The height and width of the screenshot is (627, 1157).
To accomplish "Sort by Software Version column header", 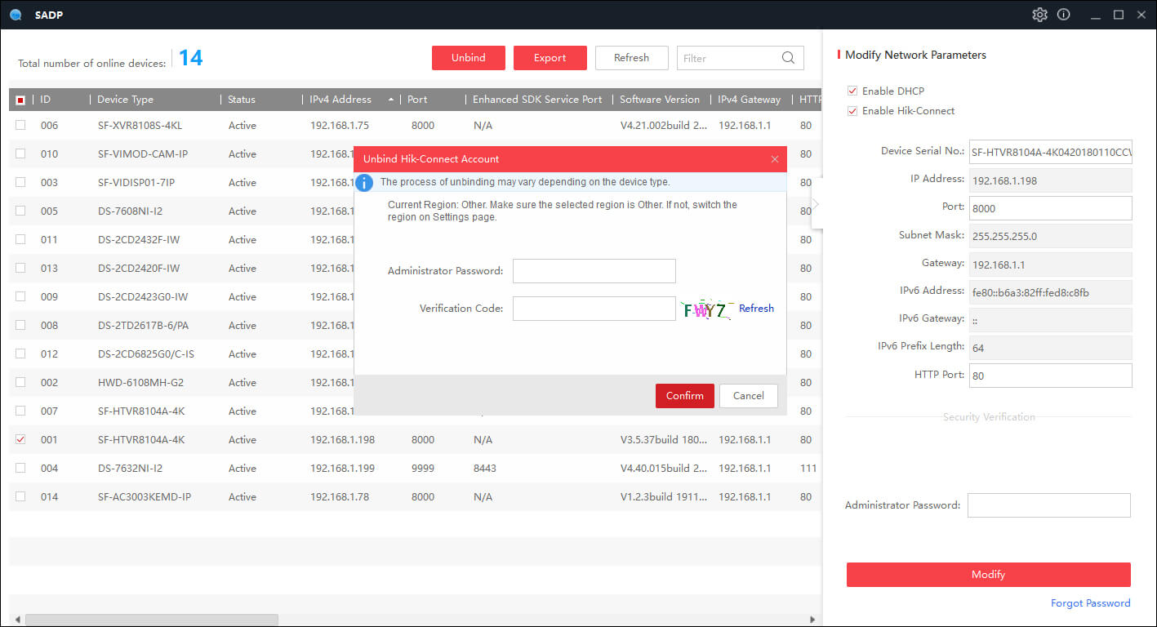I will 661,100.
